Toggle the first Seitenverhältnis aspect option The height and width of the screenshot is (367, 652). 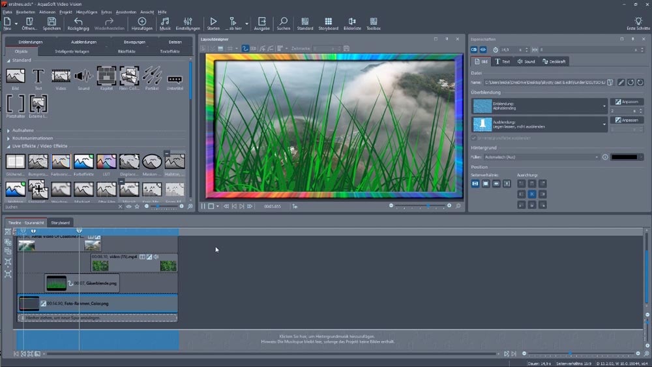pyautogui.click(x=475, y=184)
